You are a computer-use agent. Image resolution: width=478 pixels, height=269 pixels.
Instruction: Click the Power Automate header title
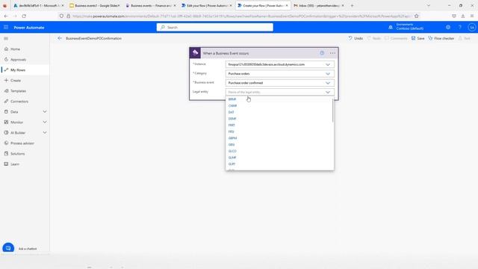29,28
